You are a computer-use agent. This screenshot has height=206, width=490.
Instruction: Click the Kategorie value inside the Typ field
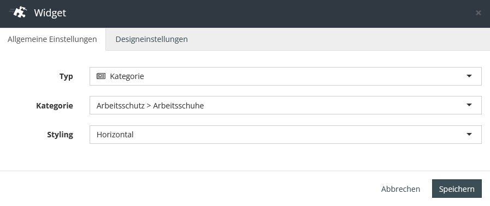[127, 76]
